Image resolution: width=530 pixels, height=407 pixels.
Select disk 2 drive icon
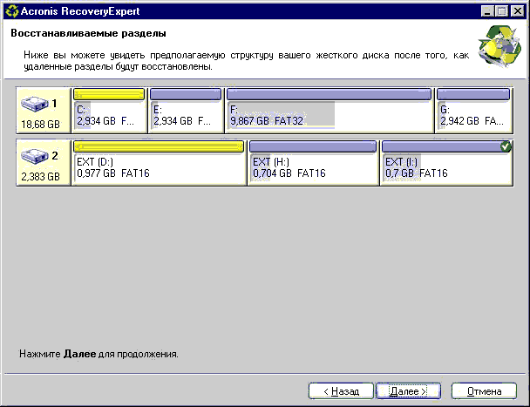click(35, 156)
